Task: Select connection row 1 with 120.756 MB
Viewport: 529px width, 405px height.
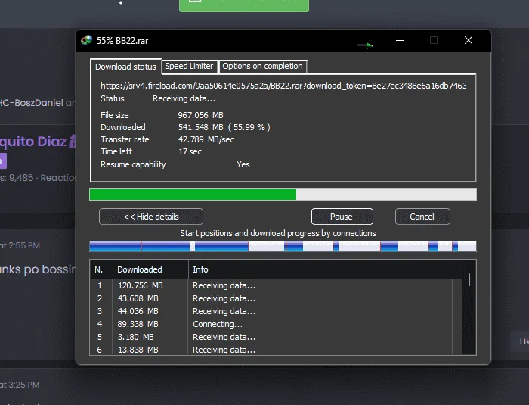Action: [x=271, y=285]
